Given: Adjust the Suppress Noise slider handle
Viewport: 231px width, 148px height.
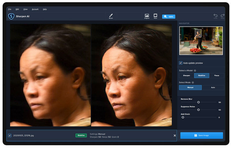Looking at the screenshot, I should tap(198, 110).
